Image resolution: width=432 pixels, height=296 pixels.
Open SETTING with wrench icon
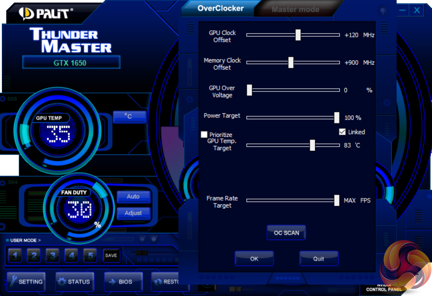click(x=26, y=282)
